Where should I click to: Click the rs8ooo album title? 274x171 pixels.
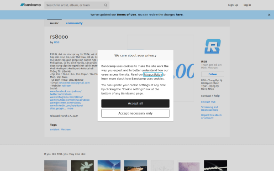(59, 36)
